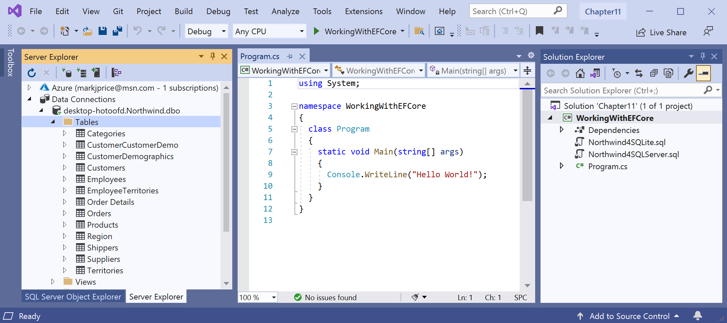Refresh the Server Explorer connections
This screenshot has height=323, width=727.
coord(32,72)
